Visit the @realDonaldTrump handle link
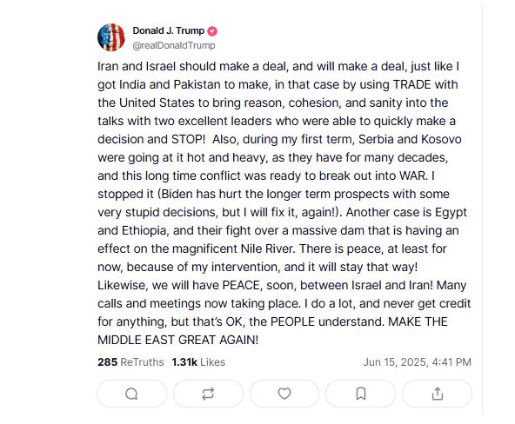 pyautogui.click(x=174, y=45)
